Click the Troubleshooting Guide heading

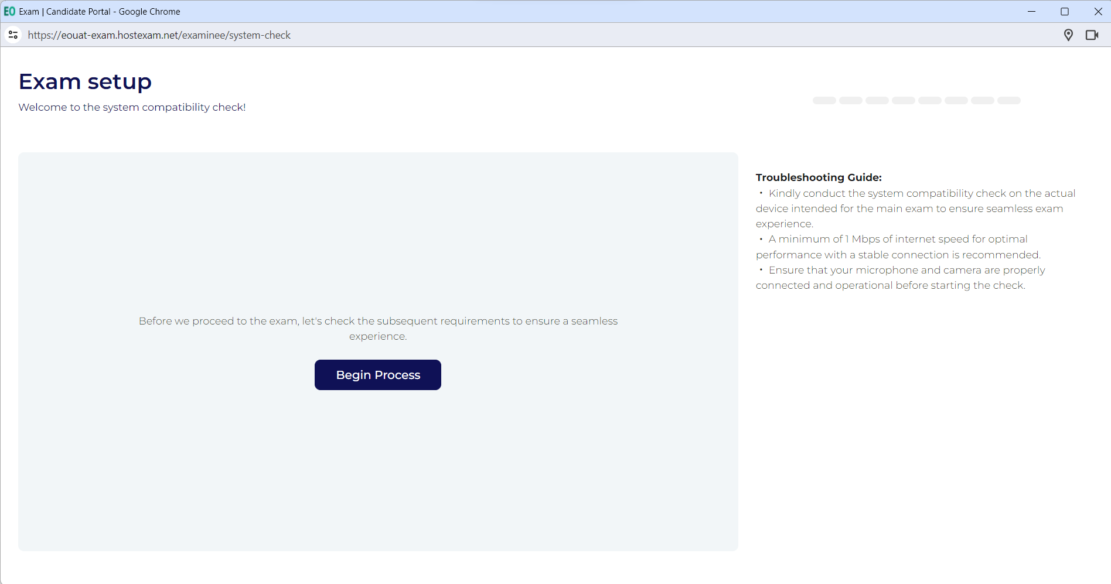click(x=818, y=177)
